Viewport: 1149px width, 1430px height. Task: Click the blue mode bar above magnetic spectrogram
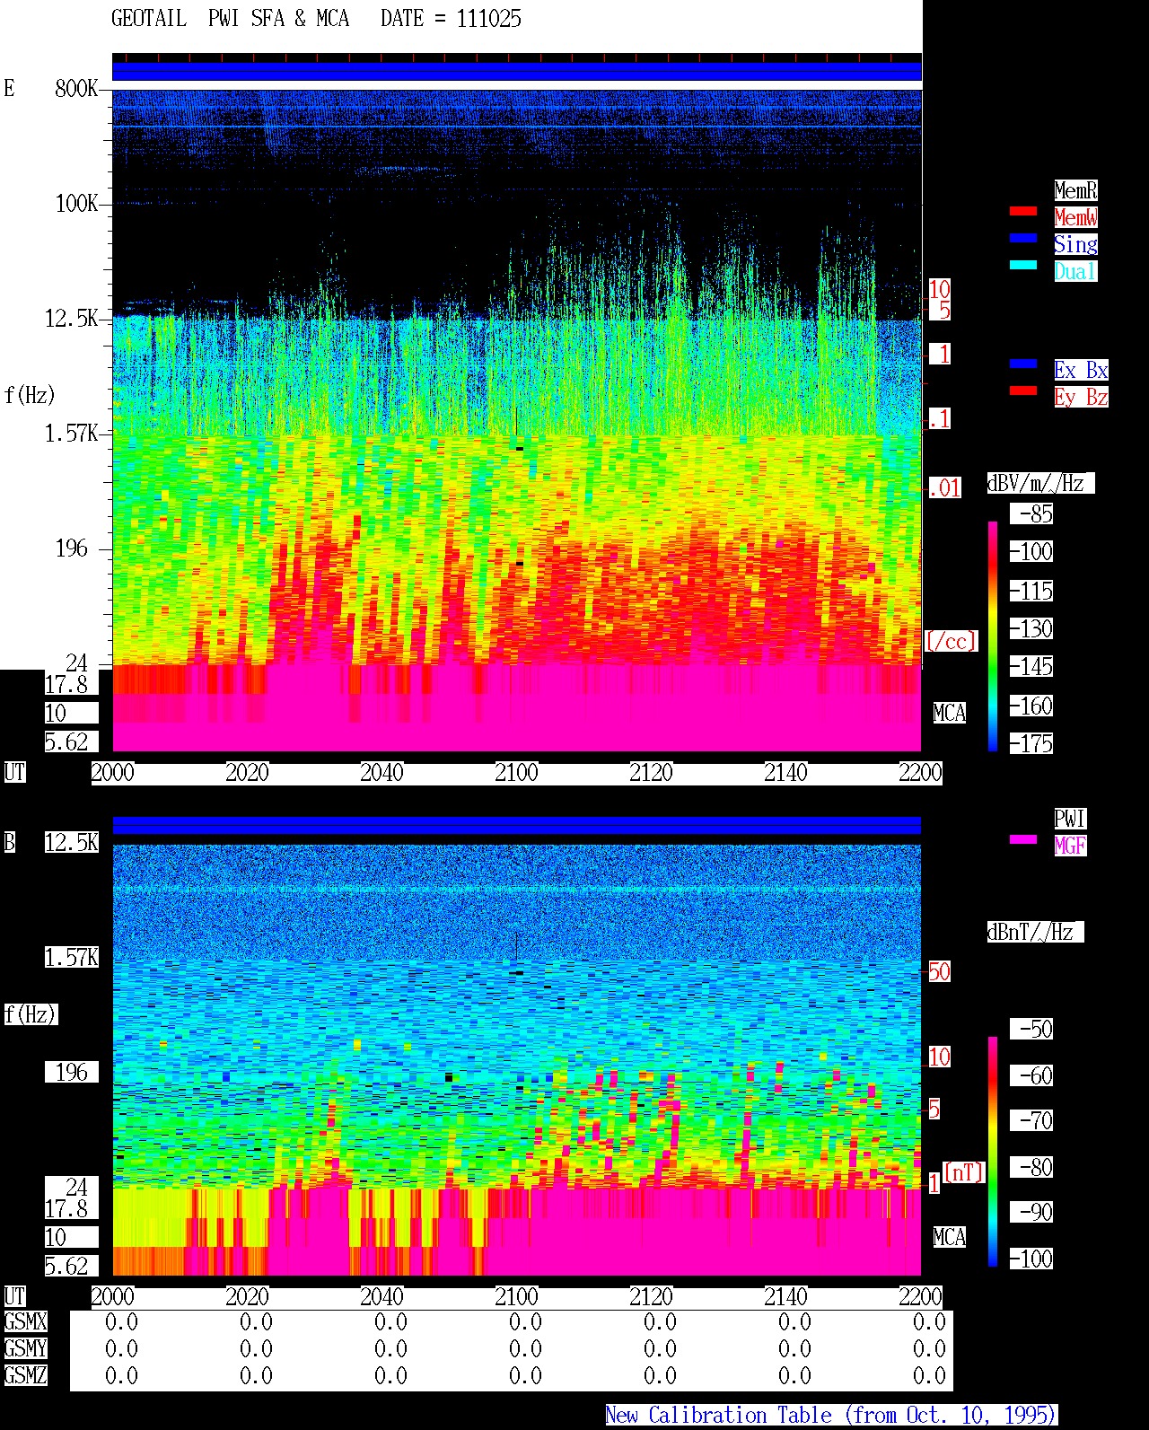[x=517, y=825]
